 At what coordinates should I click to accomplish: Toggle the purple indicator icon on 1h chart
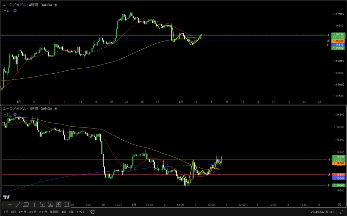(x=15, y=114)
